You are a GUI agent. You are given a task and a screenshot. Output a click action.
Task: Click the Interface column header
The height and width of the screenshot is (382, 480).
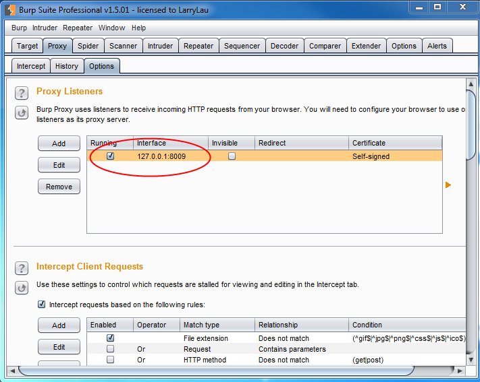tap(171, 143)
